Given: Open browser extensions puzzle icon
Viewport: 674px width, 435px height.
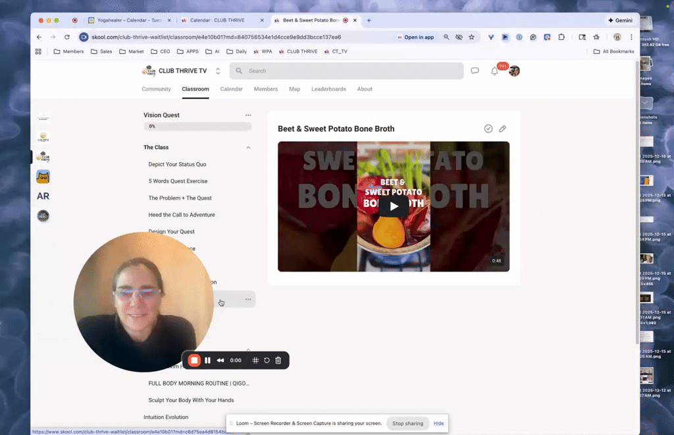Looking at the screenshot, I should 561,37.
